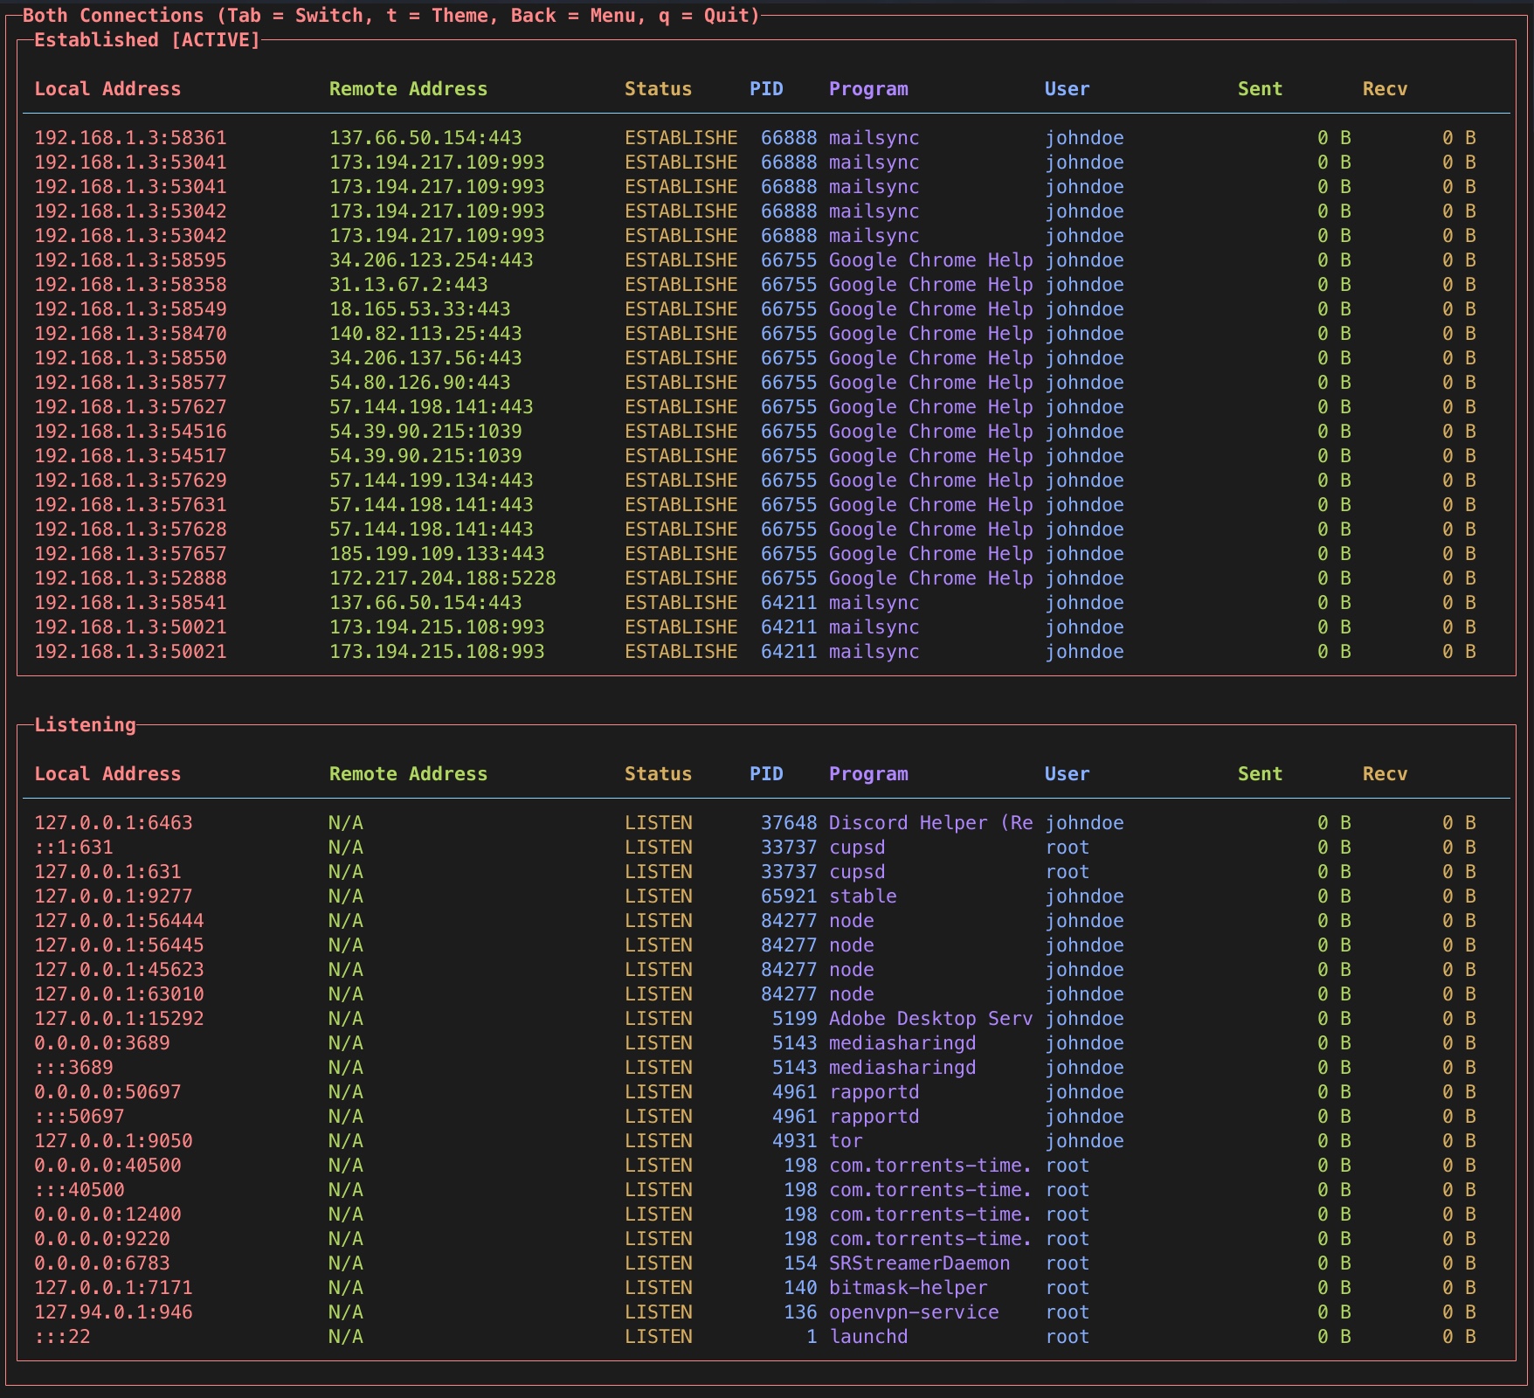Select listening address :::3689
Viewport: 1534px width, 1398px height.
pos(73,1068)
